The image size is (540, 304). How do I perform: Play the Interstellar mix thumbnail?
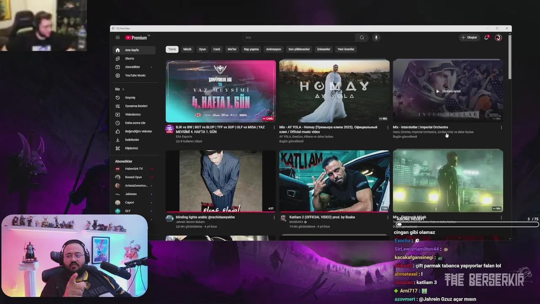(x=448, y=91)
